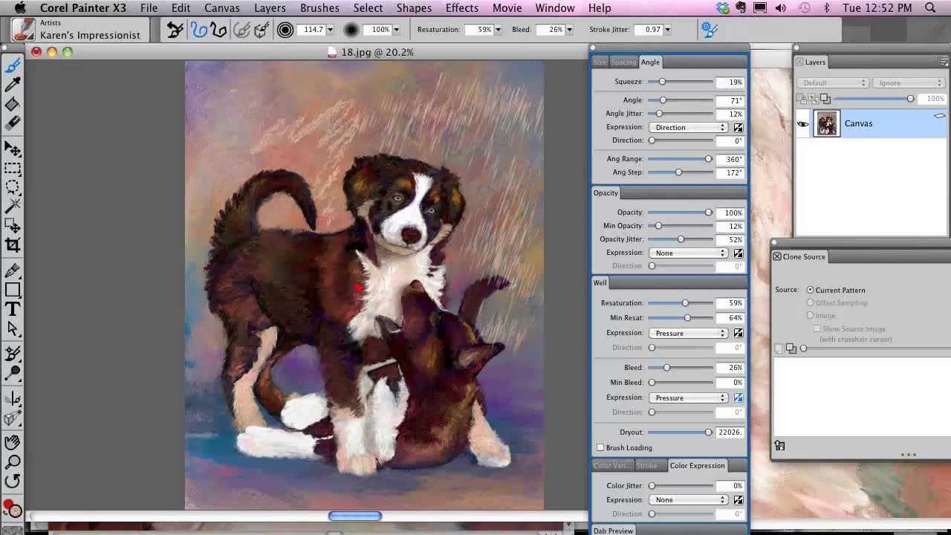Adjust the Dryout slider
951x535 pixels.
[680, 432]
